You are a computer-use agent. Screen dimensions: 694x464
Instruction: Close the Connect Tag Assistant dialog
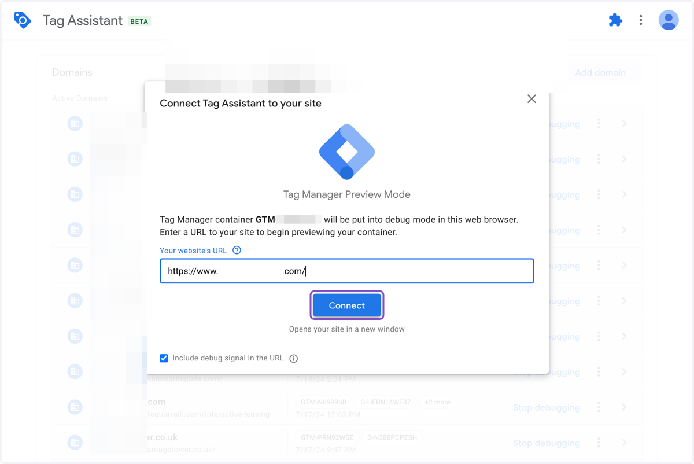tap(531, 99)
